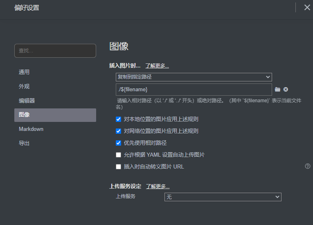Viewport: 313px width, 225px height.
Task: Close the preferences window
Action: (x=307, y=7)
